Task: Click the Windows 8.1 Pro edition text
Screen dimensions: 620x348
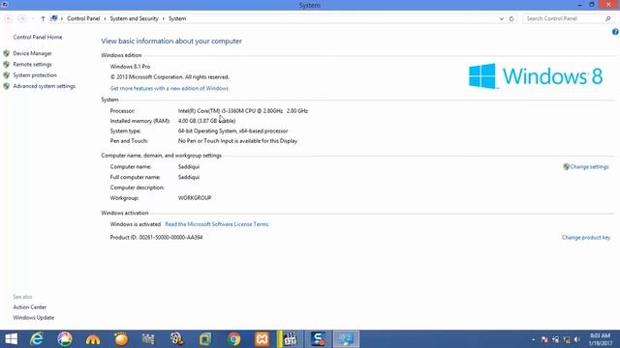Action: click(x=130, y=67)
